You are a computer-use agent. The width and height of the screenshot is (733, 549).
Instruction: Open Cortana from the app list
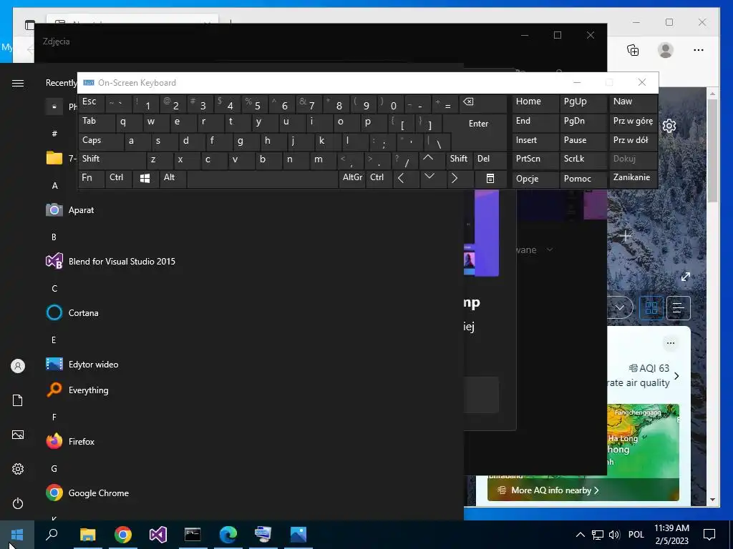72,313
